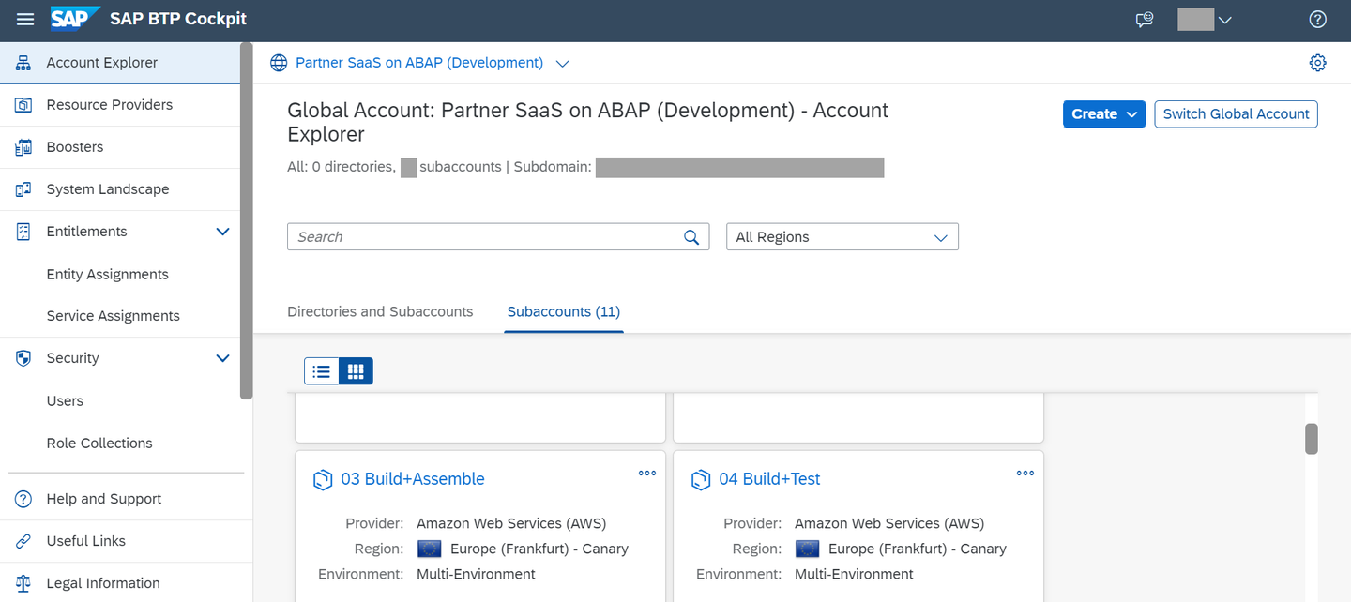Image resolution: width=1351 pixels, height=602 pixels.
Task: Open Partner SaaS on ABAP (Development) link
Action: pos(419,63)
